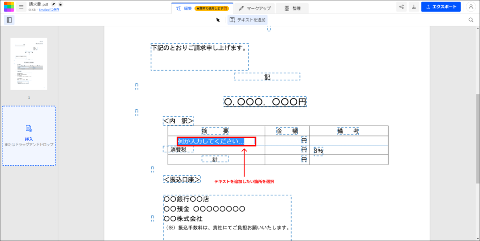This screenshot has height=241, width=480.
Task: Click the 何か入力してください text input box
Action: click(x=217, y=141)
